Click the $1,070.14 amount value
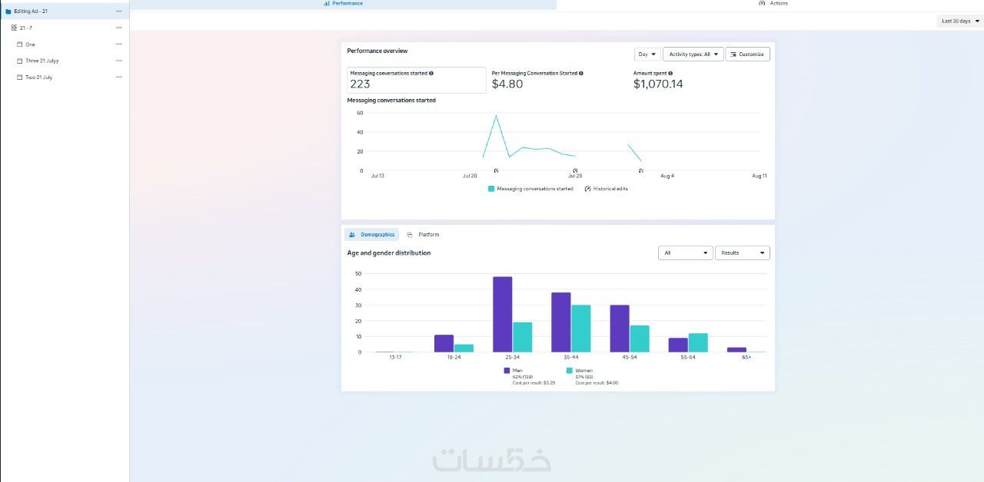 658,84
